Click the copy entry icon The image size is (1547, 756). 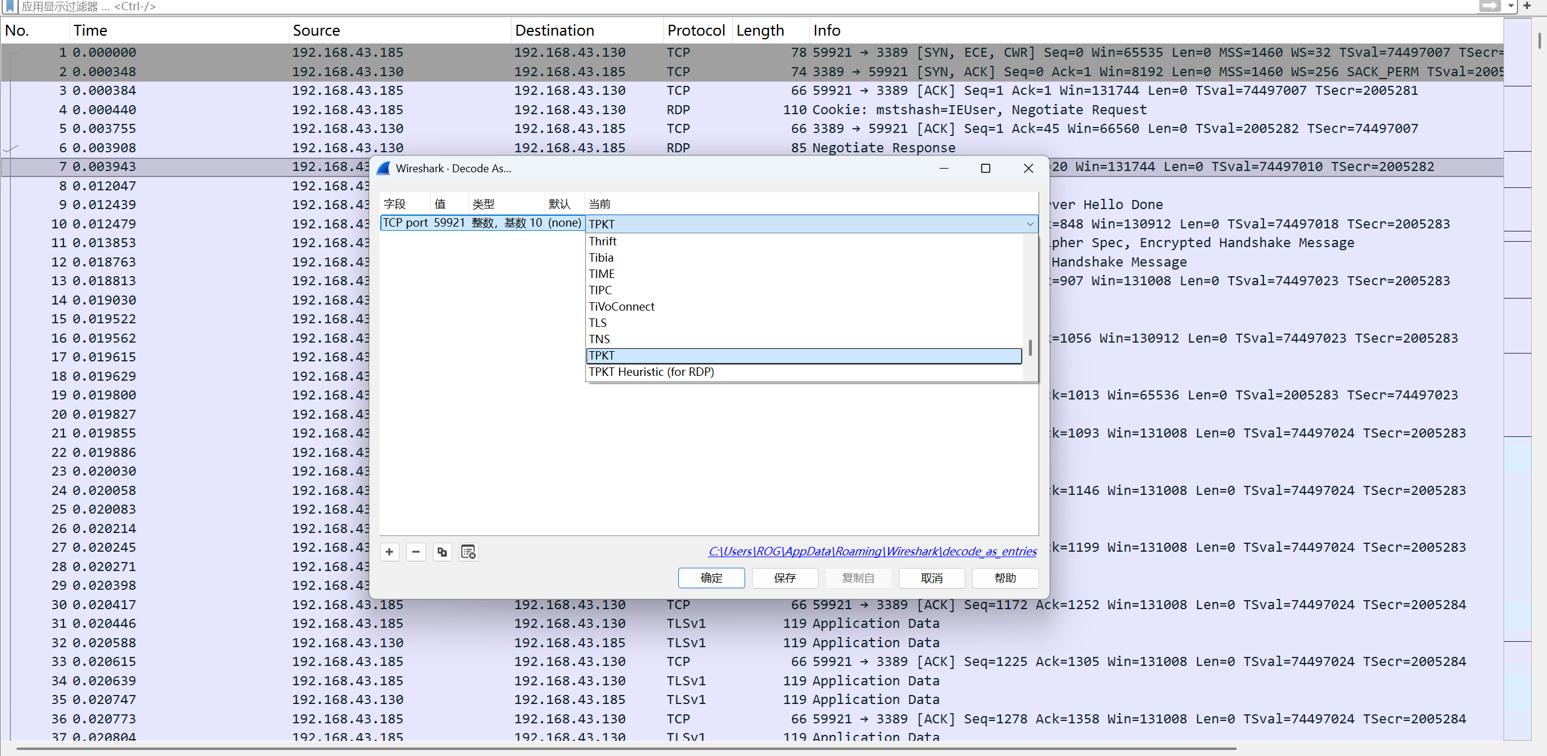point(442,552)
